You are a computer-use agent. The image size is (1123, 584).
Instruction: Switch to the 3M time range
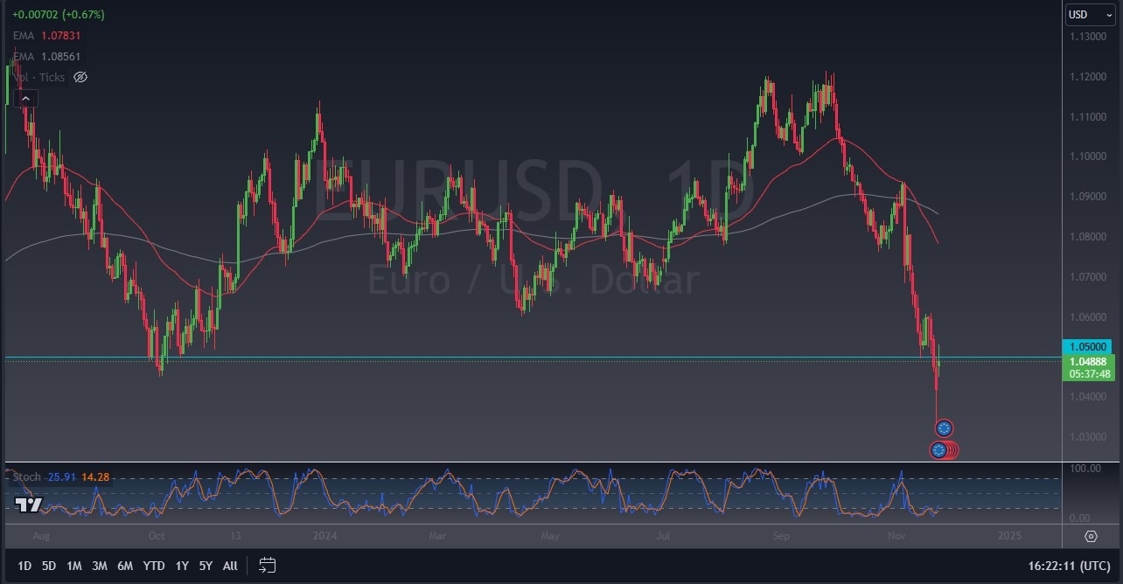click(100, 566)
